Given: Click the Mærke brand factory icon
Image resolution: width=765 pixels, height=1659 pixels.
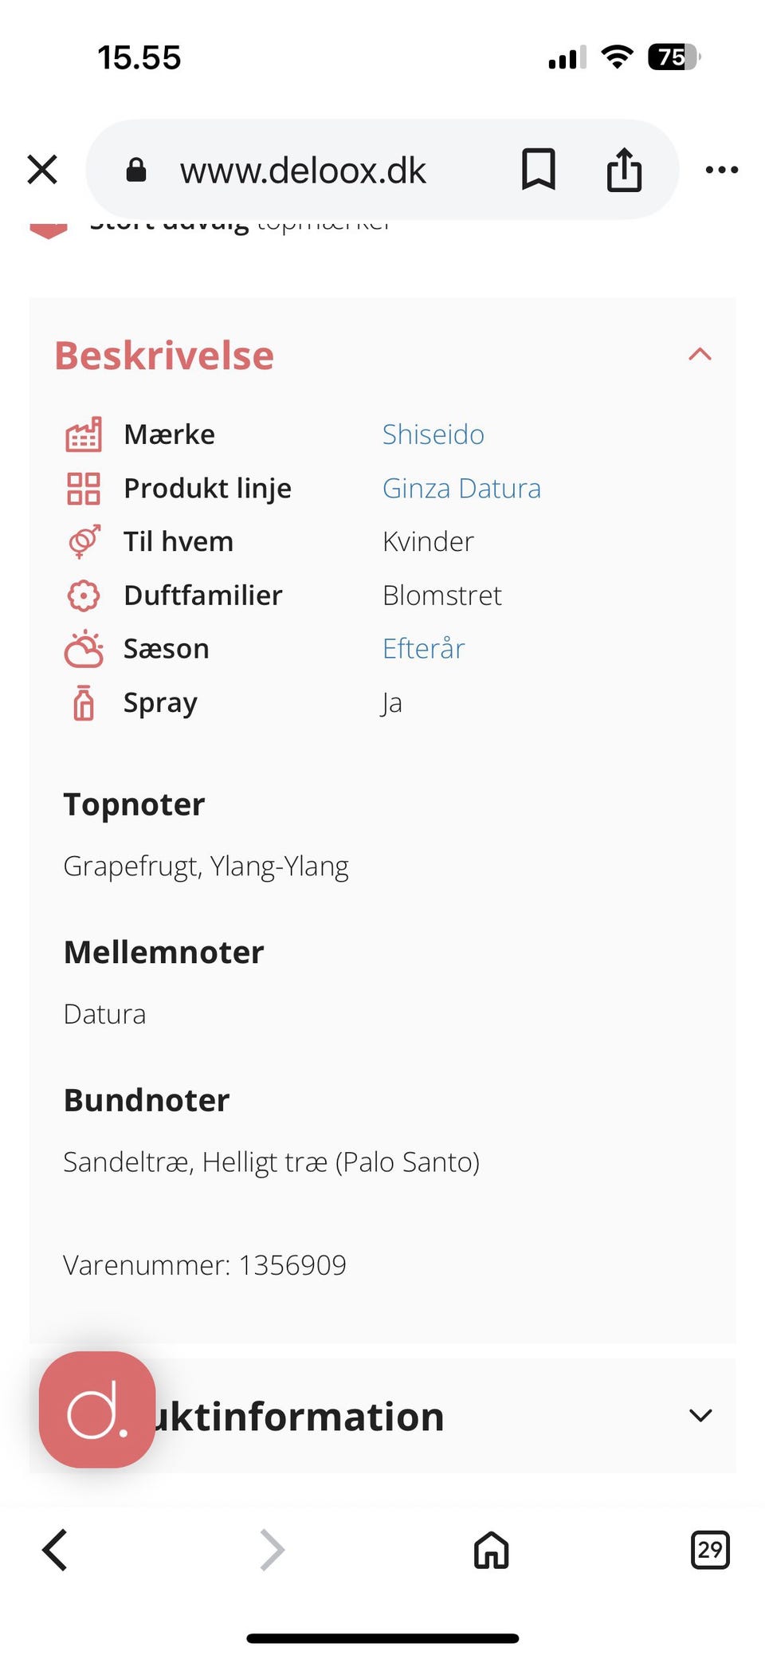Looking at the screenshot, I should 83,434.
